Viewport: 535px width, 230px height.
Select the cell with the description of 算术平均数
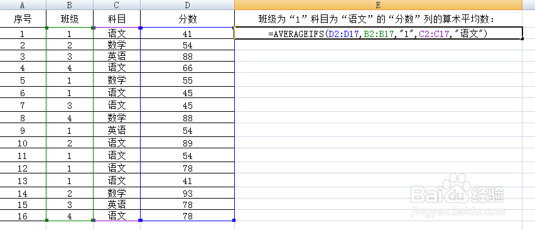pyautogui.click(x=378, y=19)
